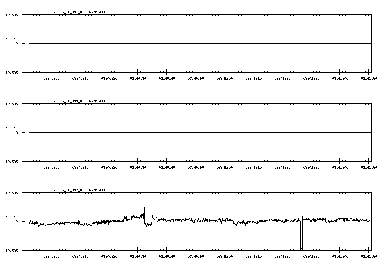Click the 03:40:00 time label under HNN plot
The image size is (392, 267).
[x=51, y=167]
